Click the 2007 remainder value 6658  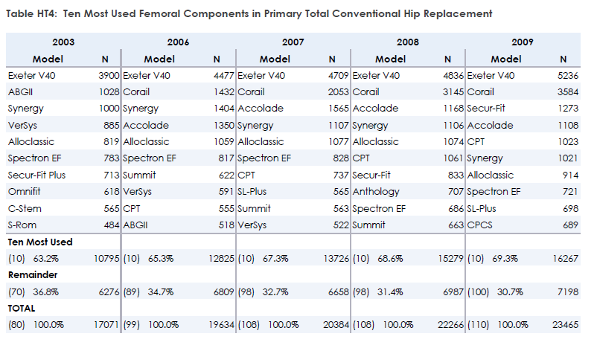point(335,291)
